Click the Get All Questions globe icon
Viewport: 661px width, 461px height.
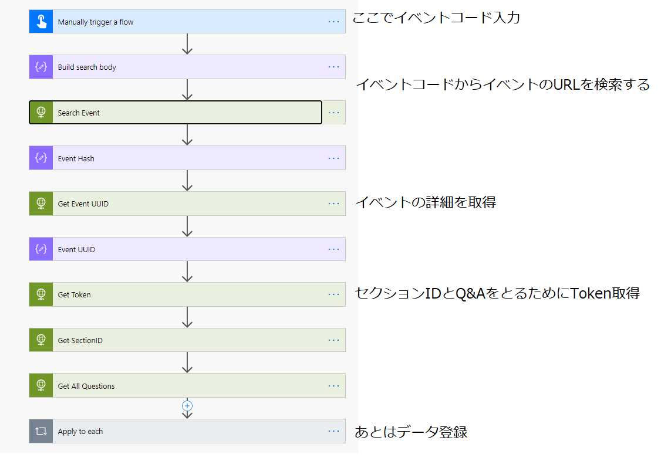[x=41, y=386]
